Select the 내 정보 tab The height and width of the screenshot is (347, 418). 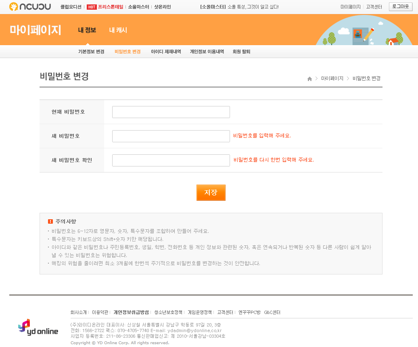tap(87, 30)
